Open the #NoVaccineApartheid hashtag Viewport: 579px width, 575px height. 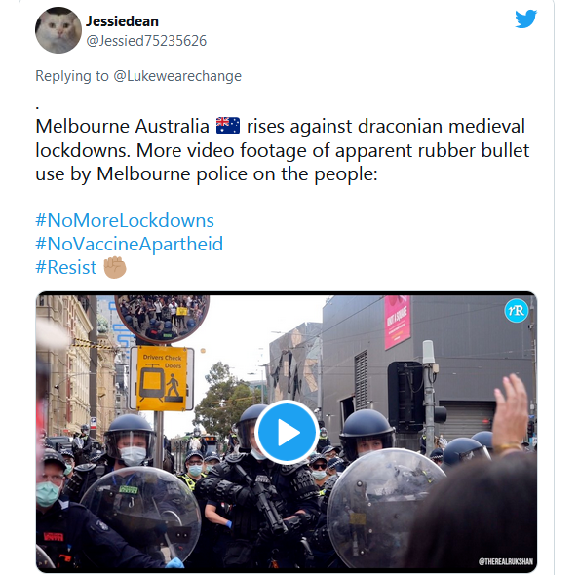[130, 244]
